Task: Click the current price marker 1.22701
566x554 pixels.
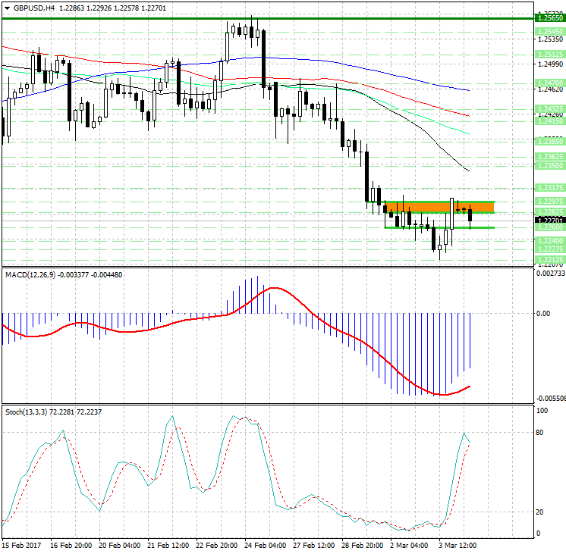Action: click(550, 221)
